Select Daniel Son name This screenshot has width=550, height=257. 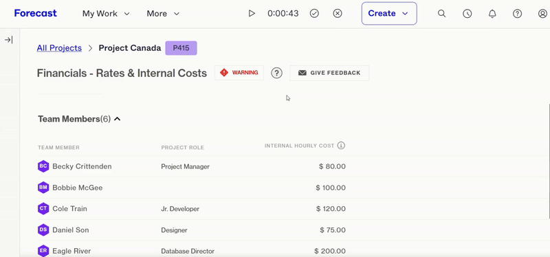click(71, 230)
